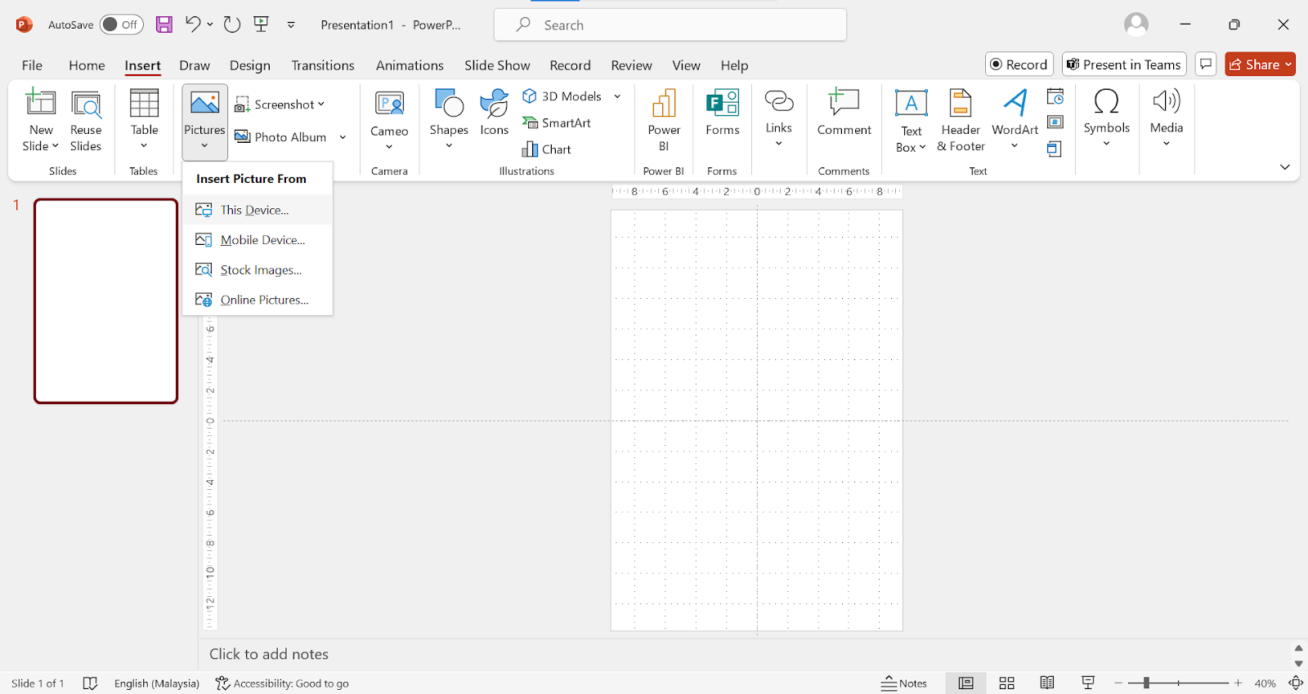Redo the last action
Screen dimensions: 1308x694
coord(232,24)
